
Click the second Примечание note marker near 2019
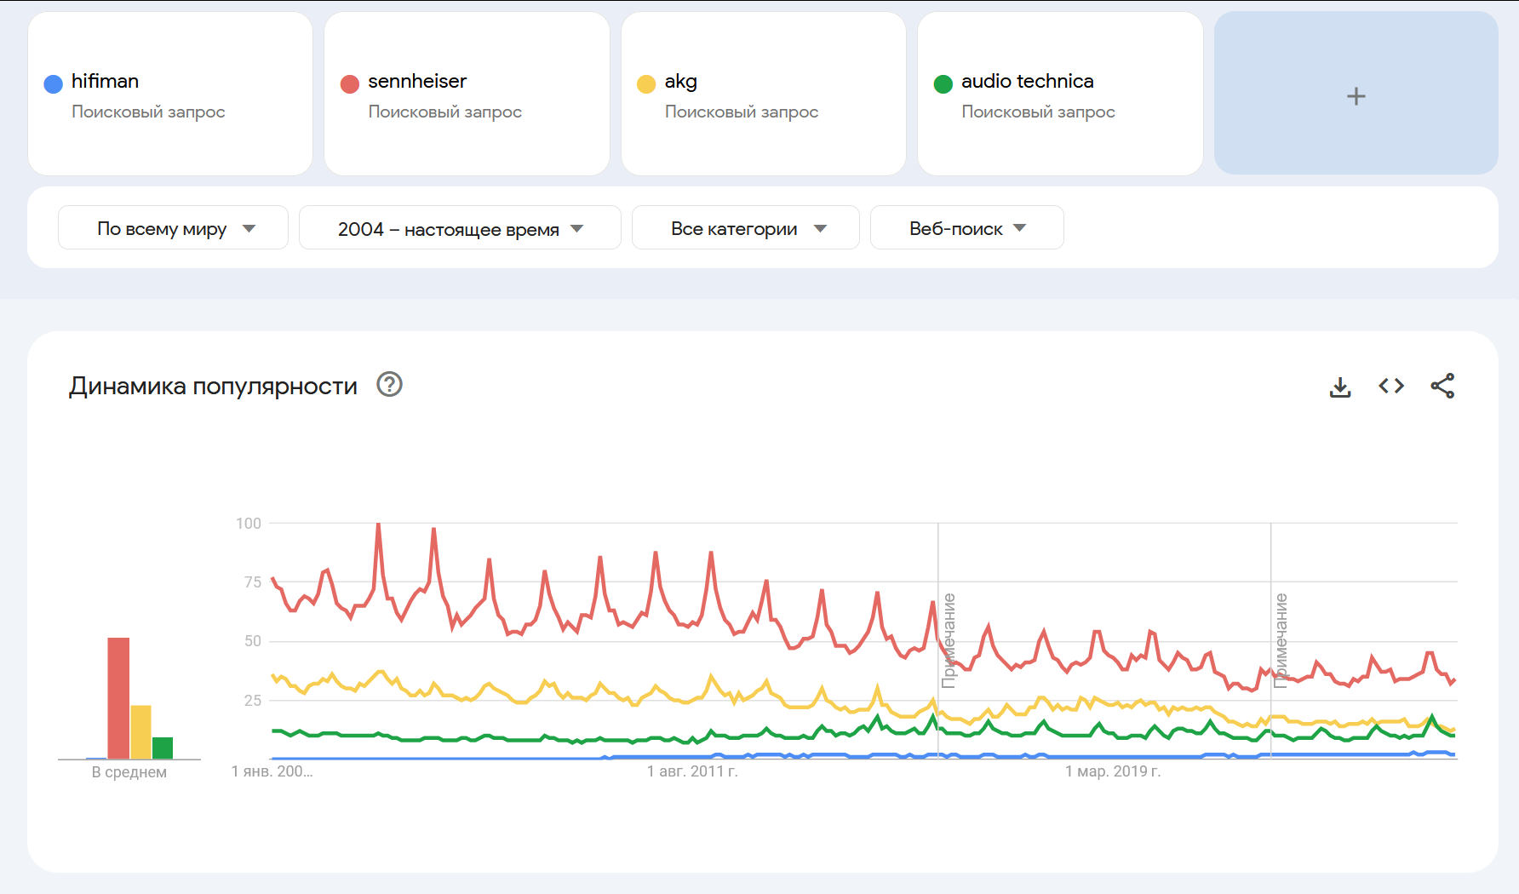pyautogui.click(x=1281, y=640)
